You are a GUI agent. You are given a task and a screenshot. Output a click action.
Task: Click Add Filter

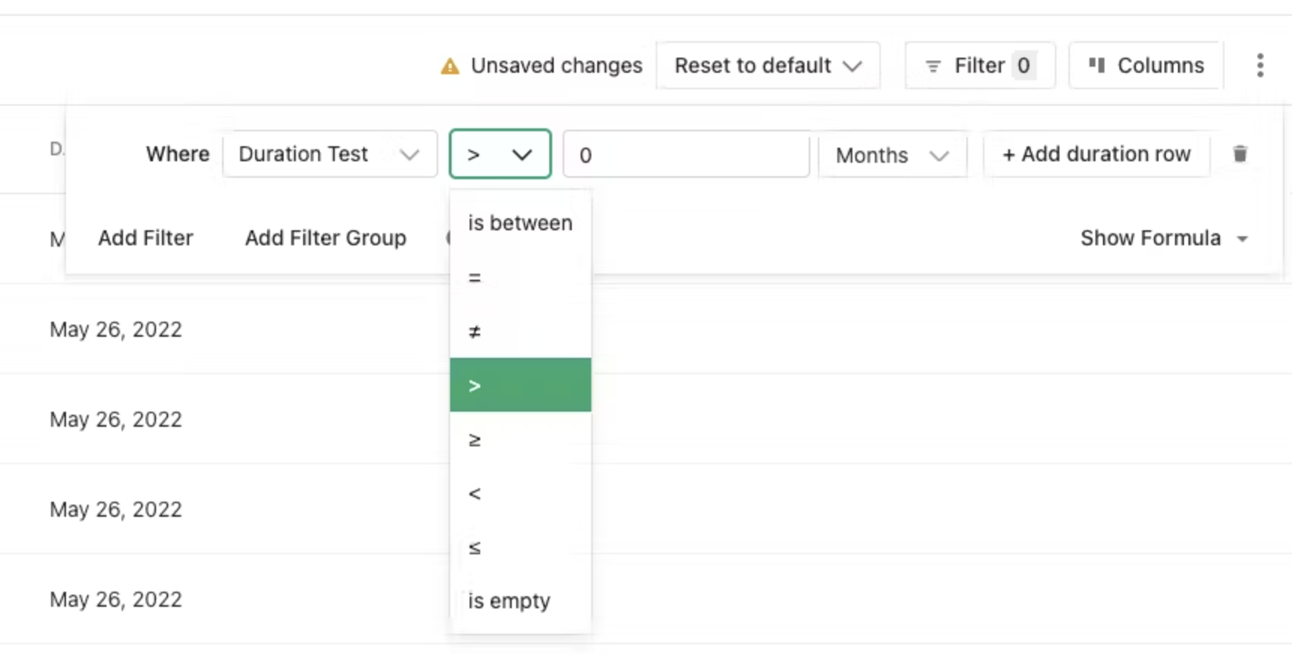146,238
